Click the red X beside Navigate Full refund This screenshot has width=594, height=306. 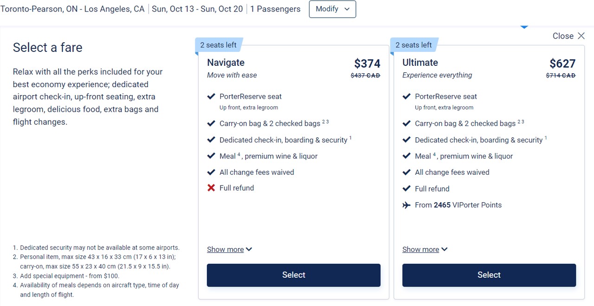tap(211, 188)
